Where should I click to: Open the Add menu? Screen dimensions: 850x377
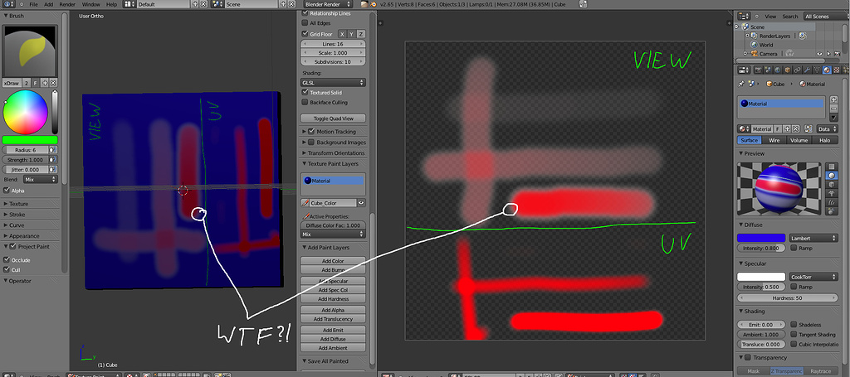pos(49,4)
